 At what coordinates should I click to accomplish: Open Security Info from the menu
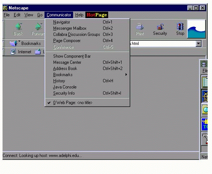click(x=87, y=93)
